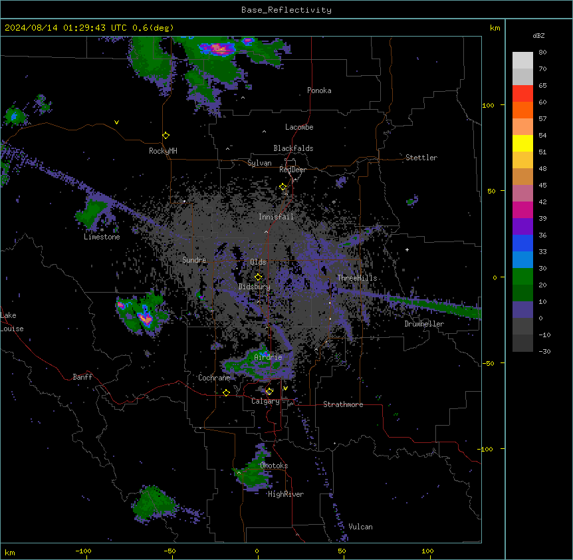Screen dimensions: 573x560
Task: Click the Base_Reflectivity title text
Action: tap(286, 10)
